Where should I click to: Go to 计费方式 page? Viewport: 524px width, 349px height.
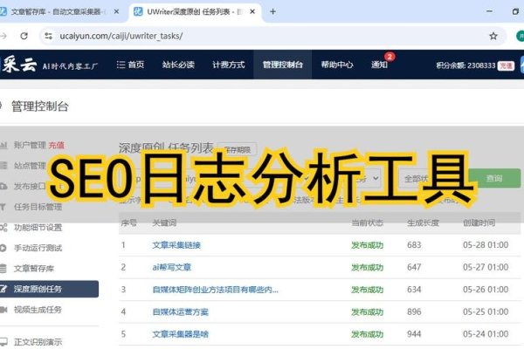229,65
